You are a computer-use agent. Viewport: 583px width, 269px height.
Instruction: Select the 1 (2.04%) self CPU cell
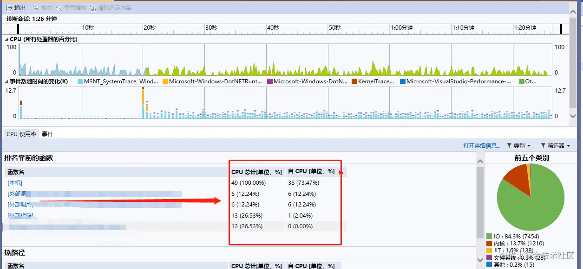coord(300,216)
